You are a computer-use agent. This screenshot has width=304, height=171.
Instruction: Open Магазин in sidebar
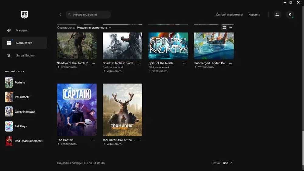click(x=24, y=30)
